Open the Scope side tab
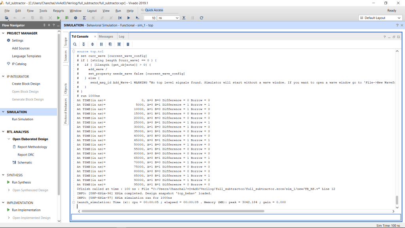 point(66,41)
